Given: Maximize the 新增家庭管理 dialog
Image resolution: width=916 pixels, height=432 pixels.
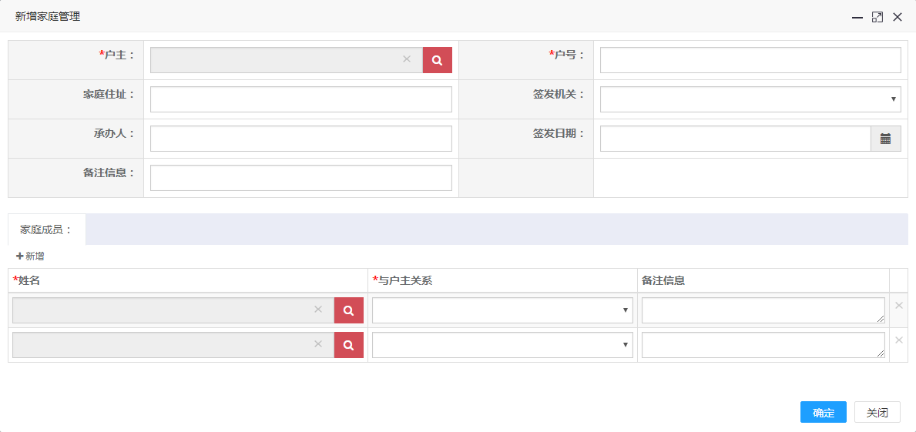Looking at the screenshot, I should click(877, 17).
